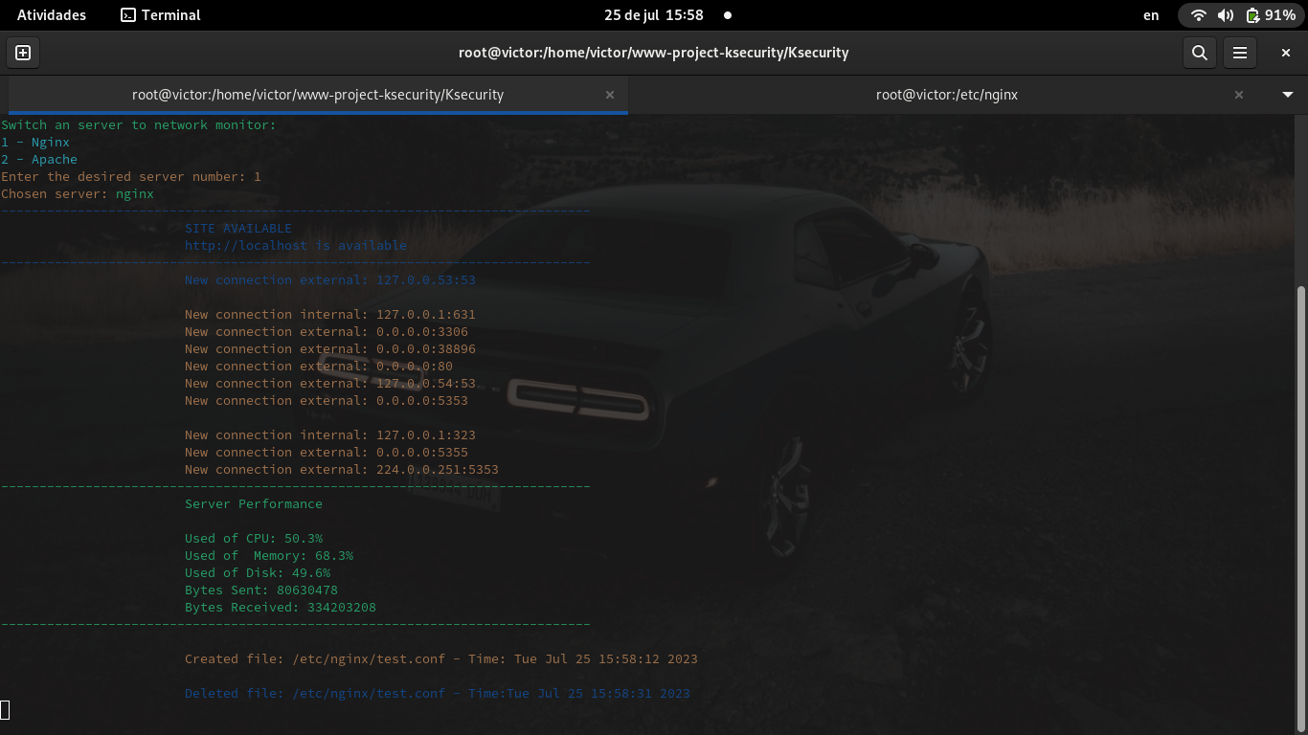Open a new terminal tab with plus icon
The image size is (1308, 735).
coord(23,53)
